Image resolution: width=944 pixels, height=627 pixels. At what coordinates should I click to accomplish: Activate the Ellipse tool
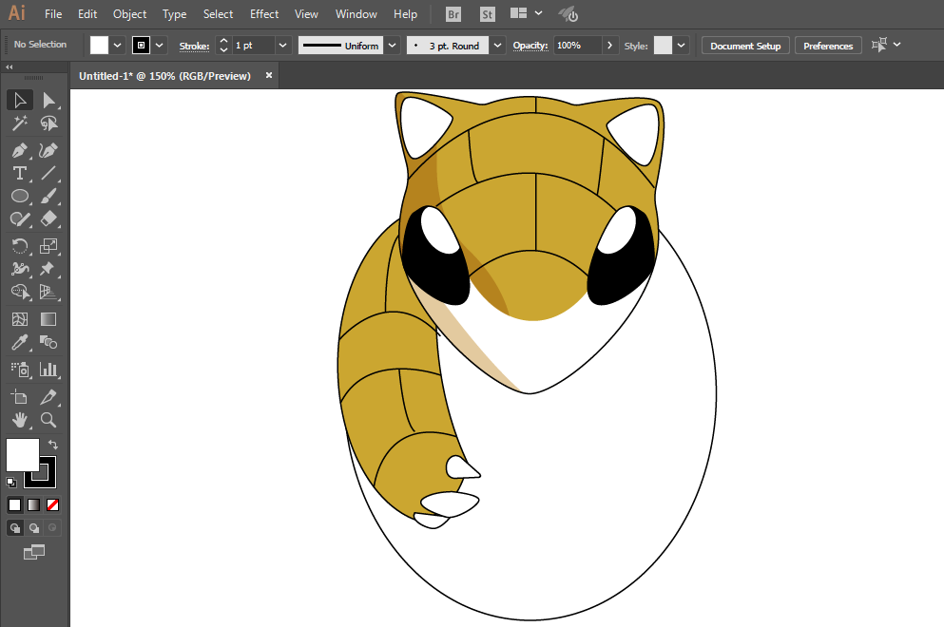[19, 196]
